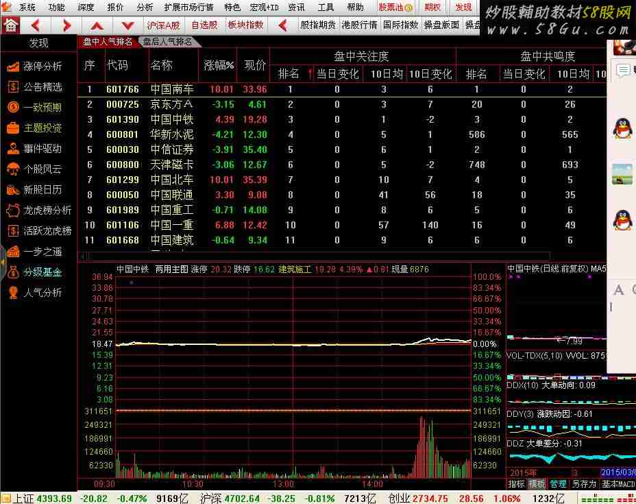Click the 期权 button in the top bar

click(432, 8)
